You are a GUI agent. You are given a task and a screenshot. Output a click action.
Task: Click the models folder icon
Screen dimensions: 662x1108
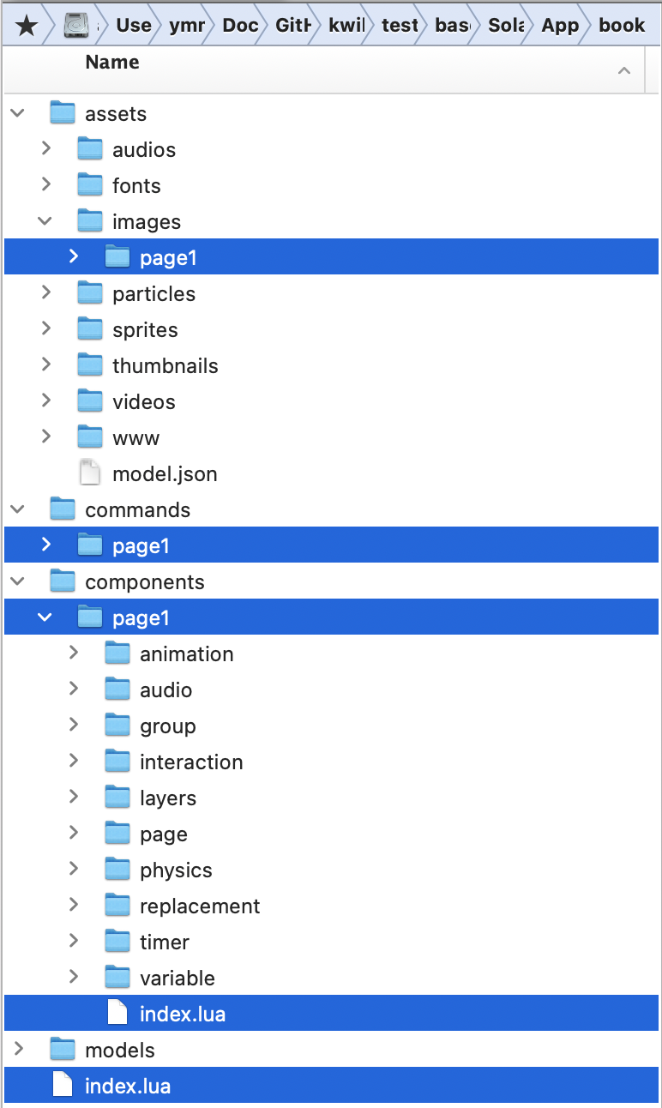pos(63,1050)
